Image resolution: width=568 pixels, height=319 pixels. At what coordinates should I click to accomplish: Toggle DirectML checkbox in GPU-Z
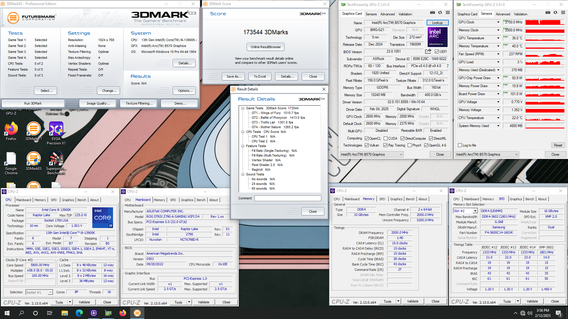point(431,139)
